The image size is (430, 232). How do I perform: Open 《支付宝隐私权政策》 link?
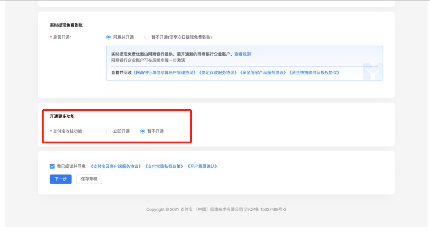pyautogui.click(x=164, y=166)
